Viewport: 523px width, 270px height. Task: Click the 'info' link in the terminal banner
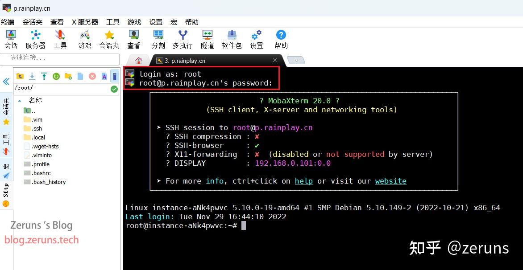coord(215,181)
